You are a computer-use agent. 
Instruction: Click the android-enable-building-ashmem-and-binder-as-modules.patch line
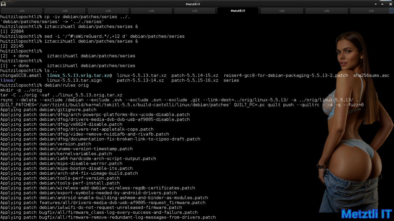pos(104,198)
